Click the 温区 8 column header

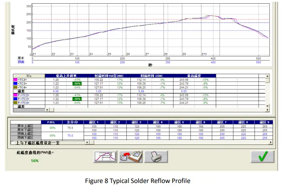(244, 122)
